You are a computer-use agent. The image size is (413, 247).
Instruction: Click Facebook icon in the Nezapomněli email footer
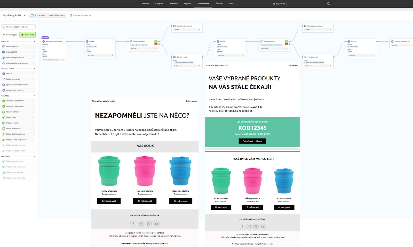133,224
